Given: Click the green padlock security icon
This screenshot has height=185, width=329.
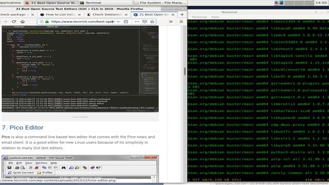Looking at the screenshot, I should coord(47,22).
